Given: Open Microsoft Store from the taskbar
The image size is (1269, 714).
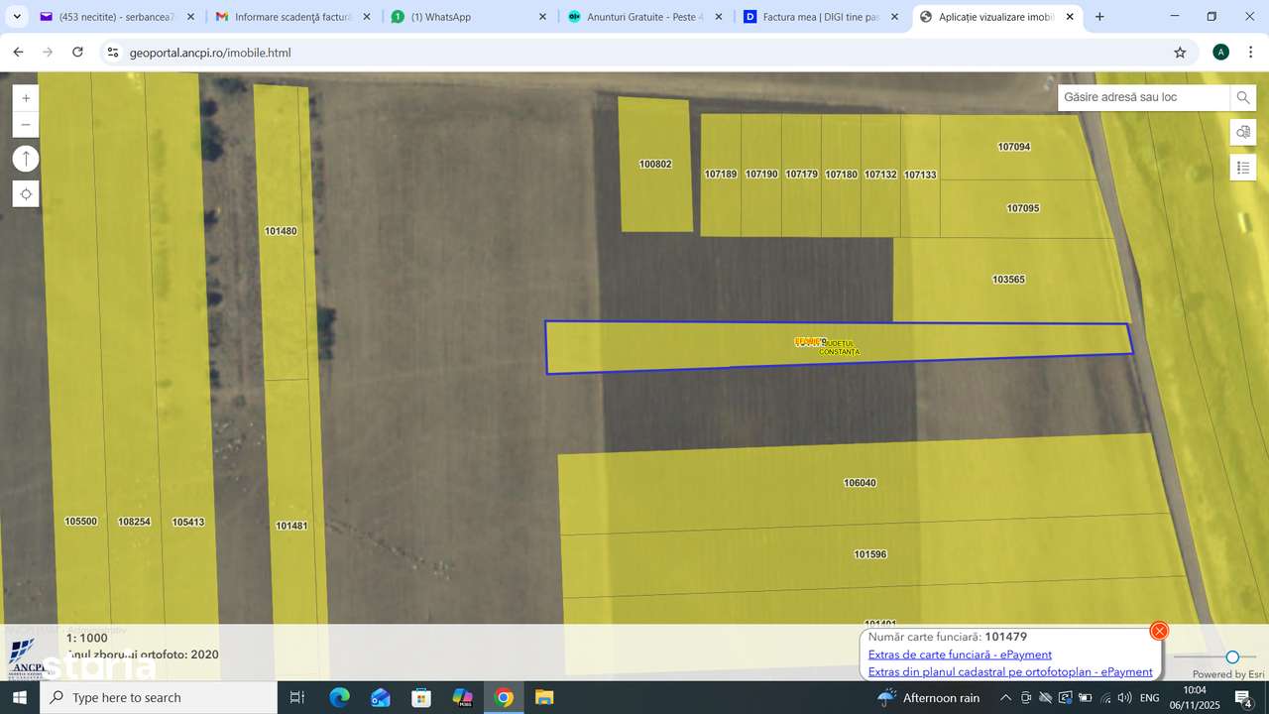Looking at the screenshot, I should [x=421, y=698].
